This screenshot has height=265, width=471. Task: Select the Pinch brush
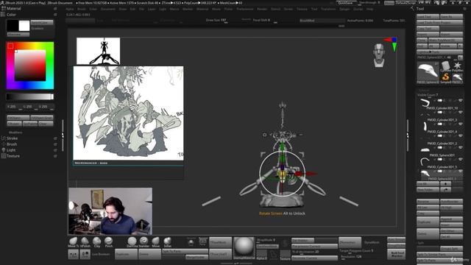click(x=108, y=242)
